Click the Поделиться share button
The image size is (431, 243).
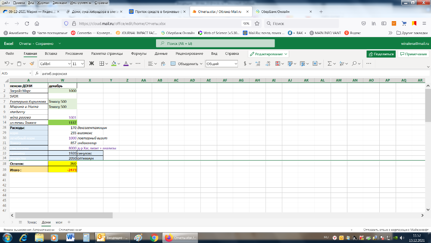pos(381,54)
